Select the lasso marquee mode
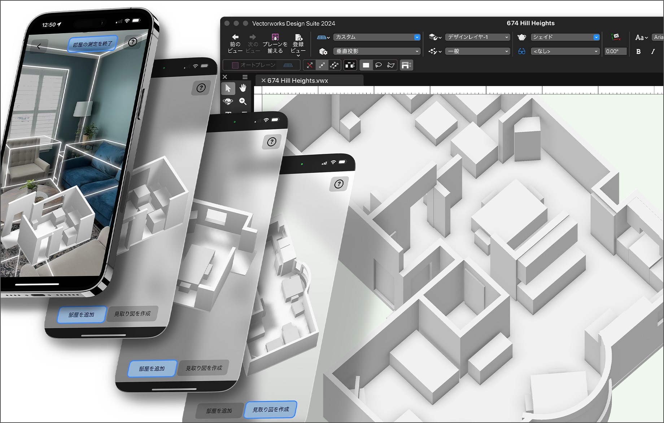This screenshot has height=423, width=664. (x=378, y=65)
